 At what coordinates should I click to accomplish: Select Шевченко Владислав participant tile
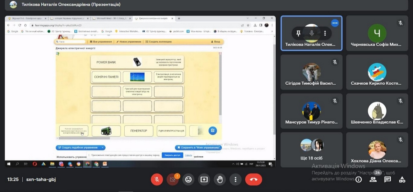point(377,111)
